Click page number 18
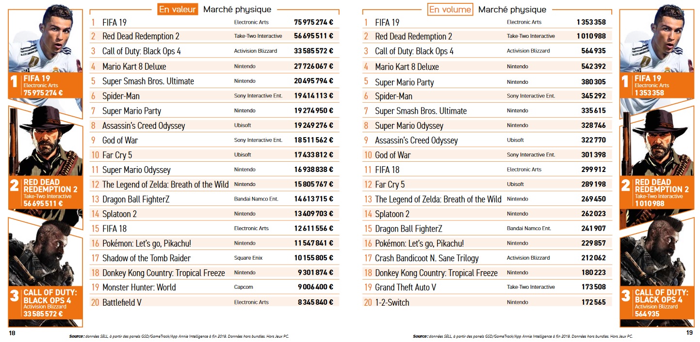Screen dimensions: 700x342 pos(12,333)
